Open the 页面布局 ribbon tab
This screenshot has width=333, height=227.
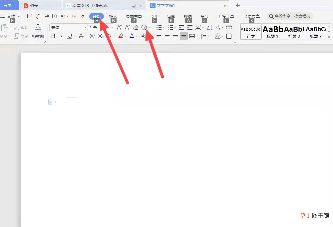tap(134, 16)
